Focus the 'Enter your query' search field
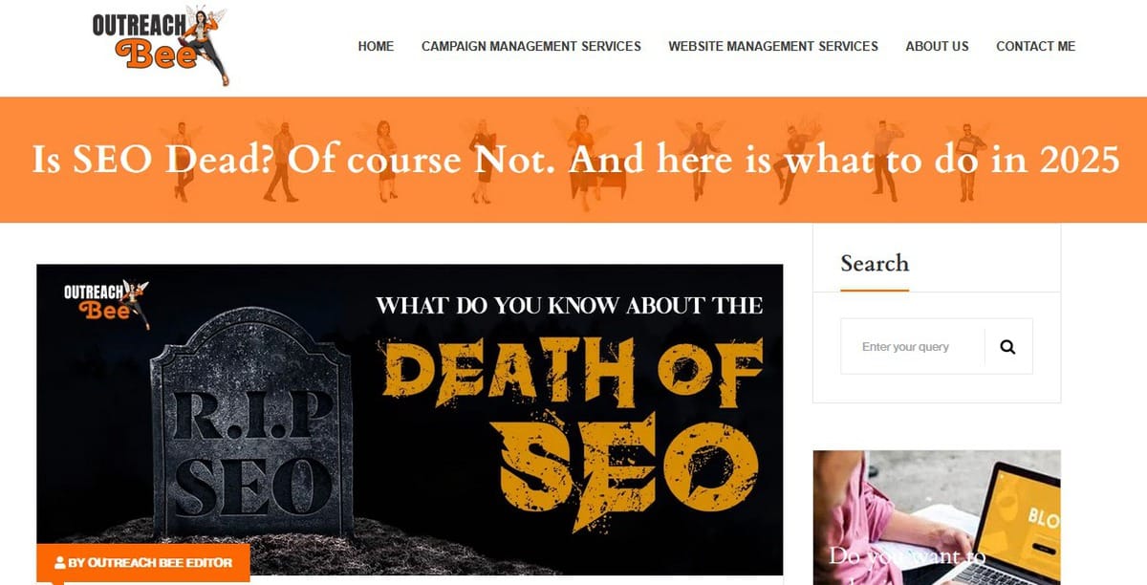Image resolution: width=1147 pixels, height=585 pixels. point(913,347)
